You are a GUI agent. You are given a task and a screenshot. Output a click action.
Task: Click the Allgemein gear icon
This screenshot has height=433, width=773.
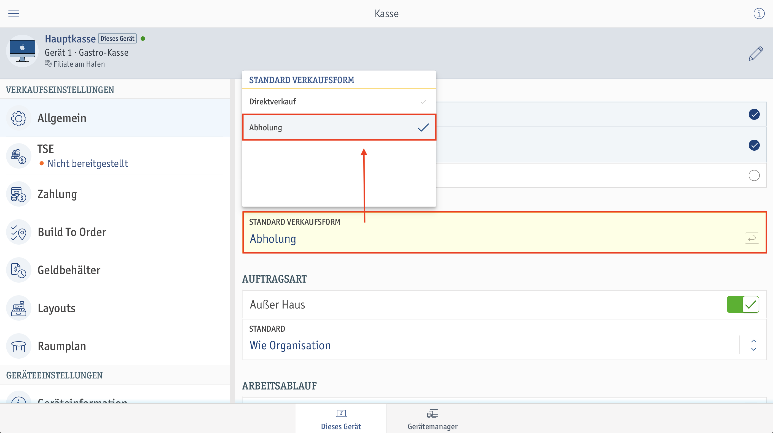point(18,118)
